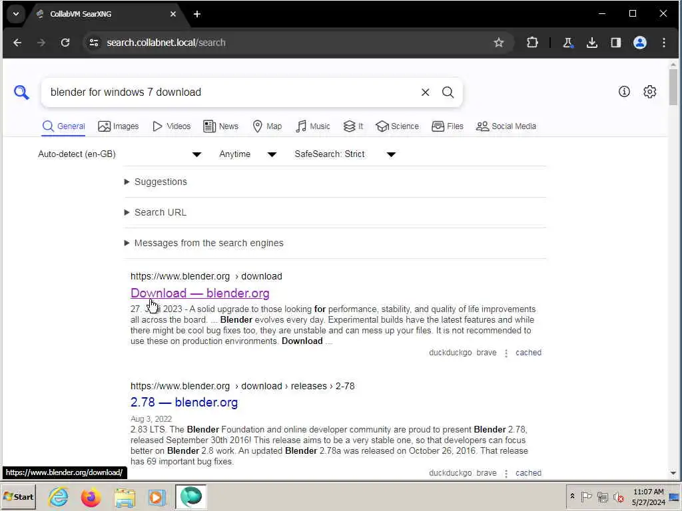Open the Download — blender.org link

pos(200,293)
